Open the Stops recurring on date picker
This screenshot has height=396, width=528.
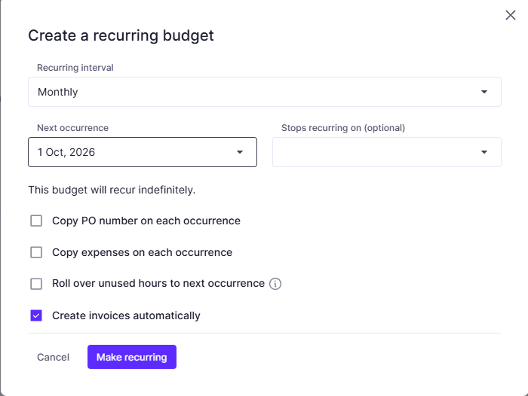[x=387, y=152]
